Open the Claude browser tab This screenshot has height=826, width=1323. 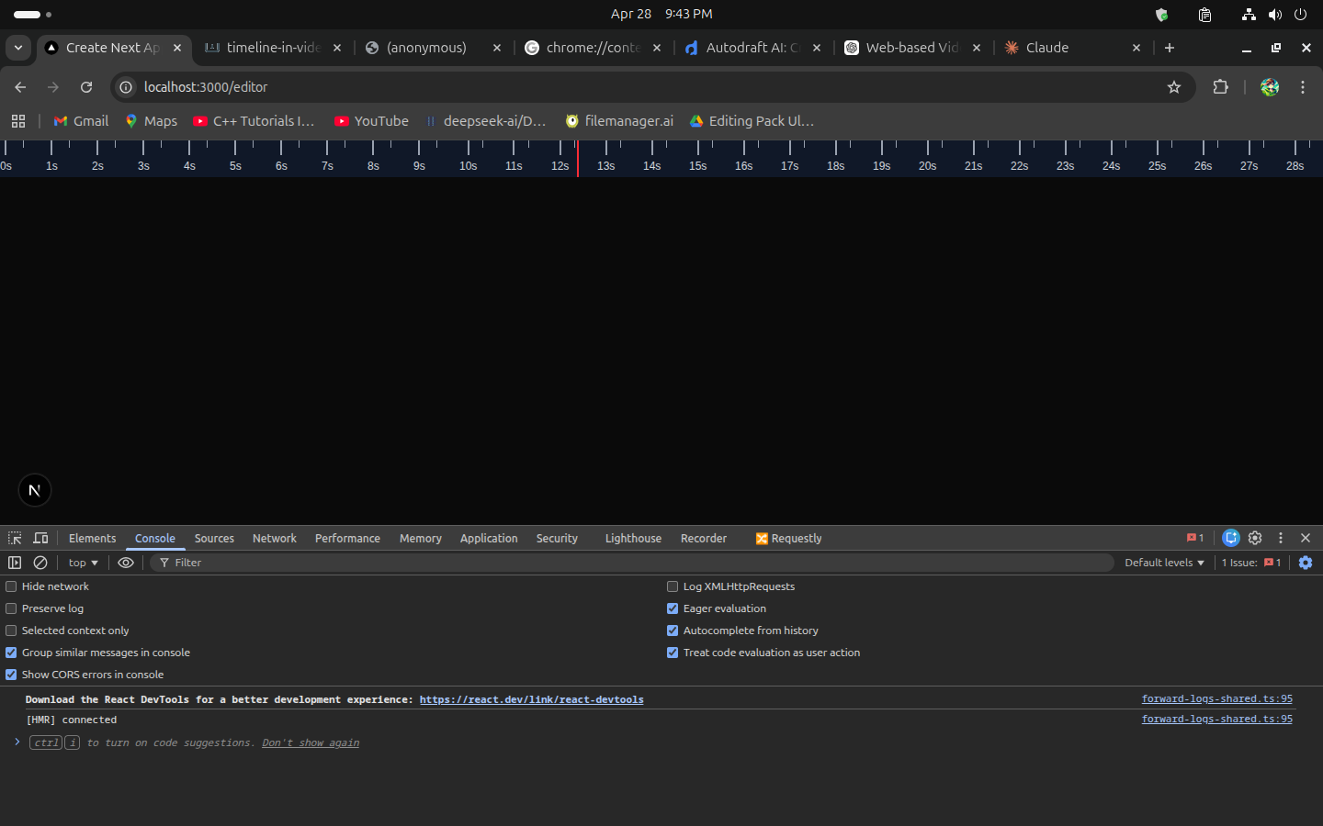pyautogui.click(x=1073, y=48)
